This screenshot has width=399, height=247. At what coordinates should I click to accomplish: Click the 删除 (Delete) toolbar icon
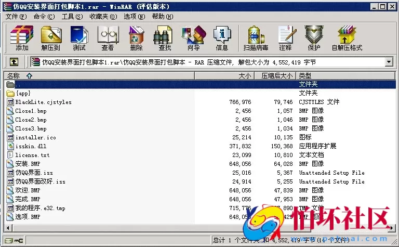click(136, 34)
